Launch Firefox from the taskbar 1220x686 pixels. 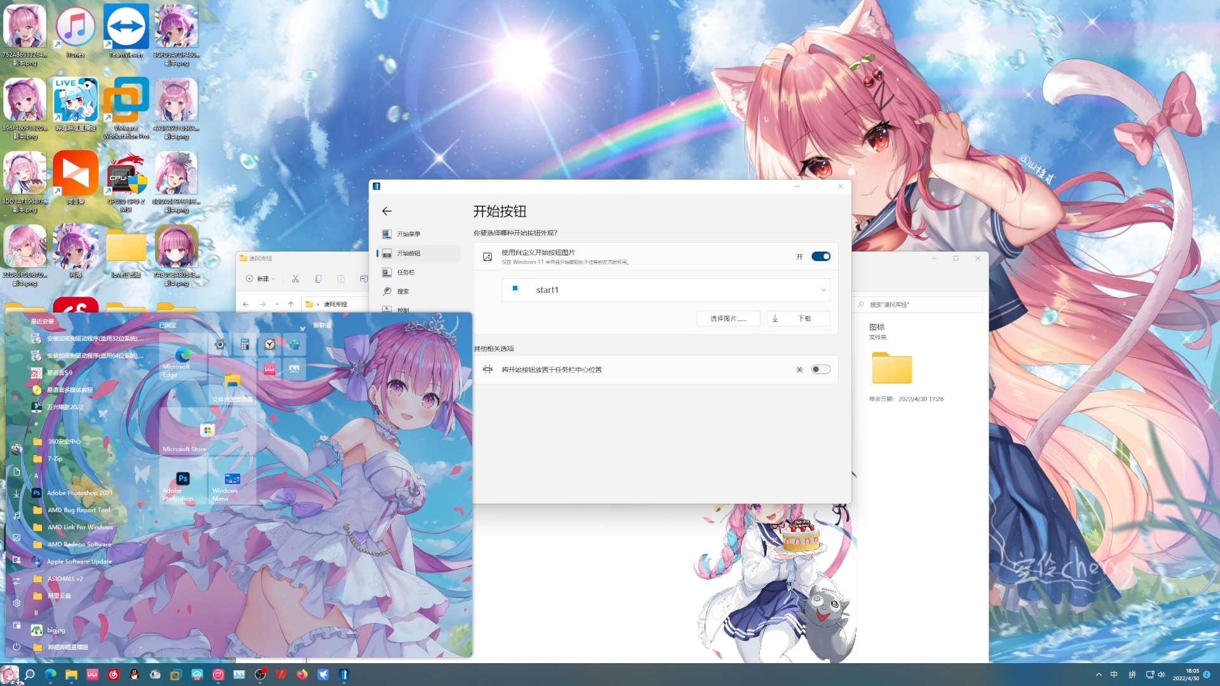click(x=302, y=675)
